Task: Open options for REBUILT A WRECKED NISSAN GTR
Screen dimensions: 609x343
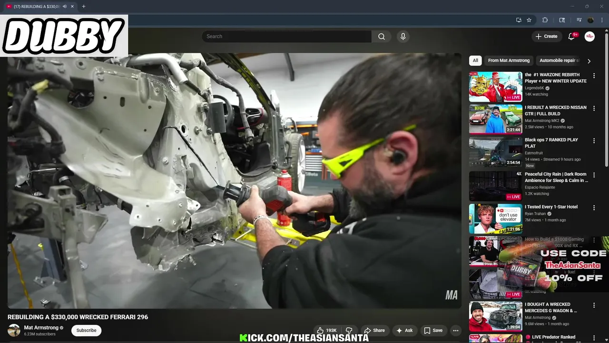Action: click(594, 109)
